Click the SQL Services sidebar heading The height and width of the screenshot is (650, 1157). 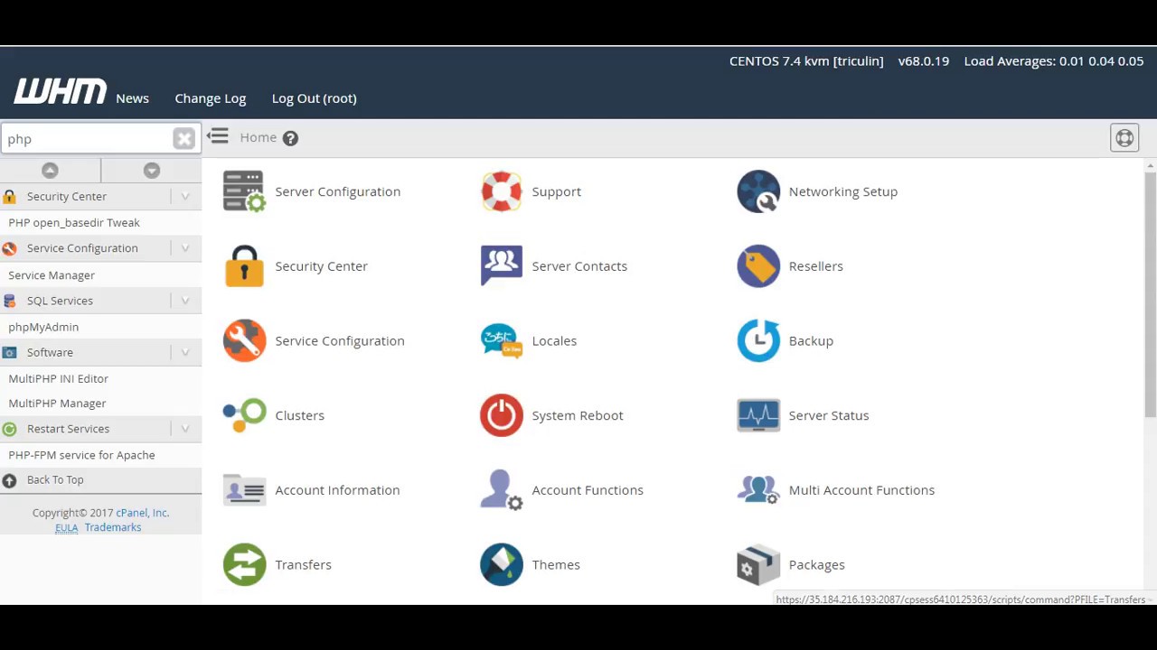60,301
